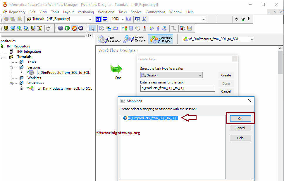The height and width of the screenshot is (181, 284).
Task: Click Cancel in the Create Task dialog
Action: (x=226, y=91)
